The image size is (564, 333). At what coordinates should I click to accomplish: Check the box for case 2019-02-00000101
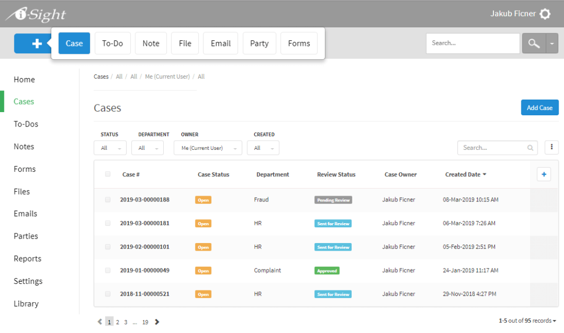pos(108,247)
